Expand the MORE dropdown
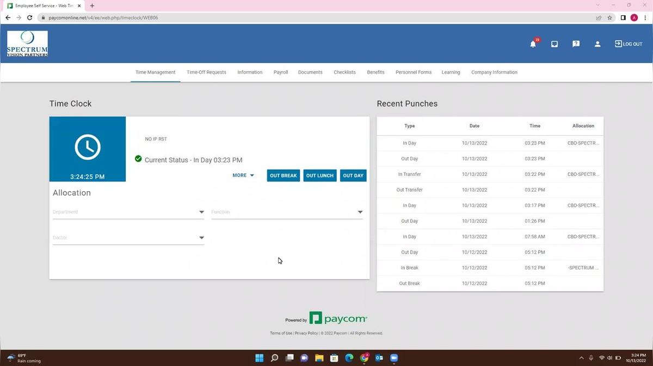The height and width of the screenshot is (366, 653). 243,175
